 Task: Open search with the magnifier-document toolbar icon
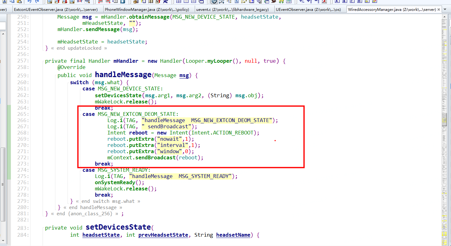click(x=50, y=2)
